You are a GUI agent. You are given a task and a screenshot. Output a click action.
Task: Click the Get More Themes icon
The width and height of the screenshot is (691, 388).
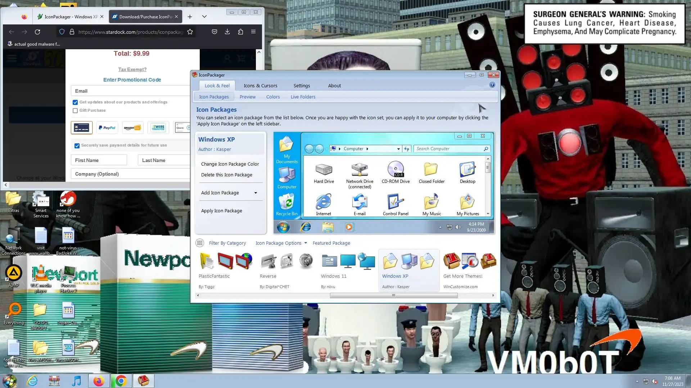click(x=470, y=261)
